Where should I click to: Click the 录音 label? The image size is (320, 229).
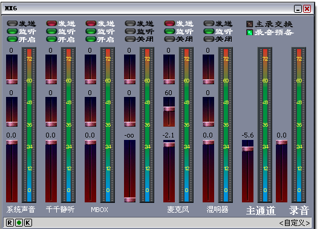(x=299, y=211)
